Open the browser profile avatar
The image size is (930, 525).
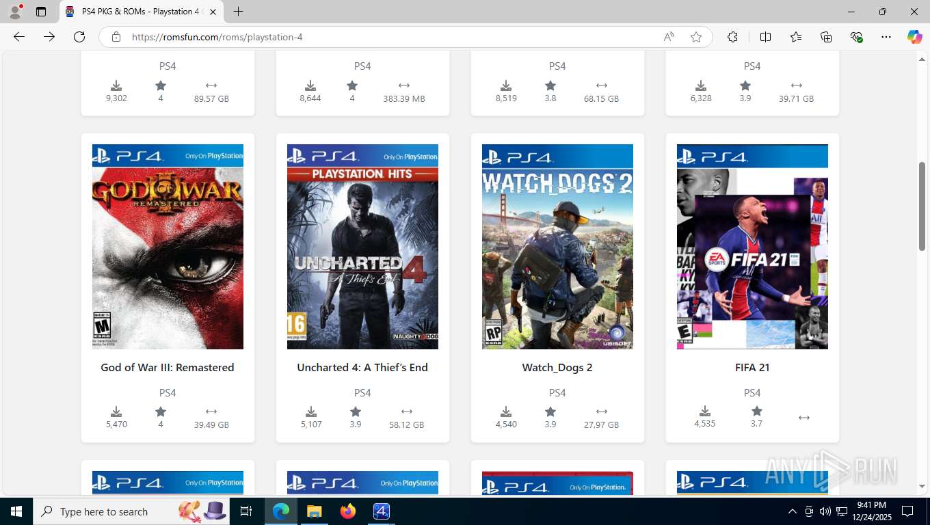point(15,12)
